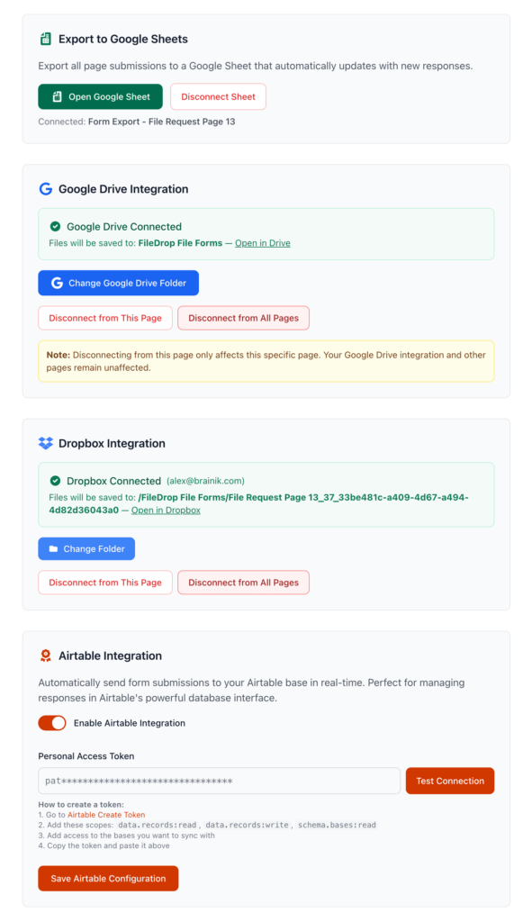Click the Dropbox logo in Dropbox Integration header

[46, 443]
